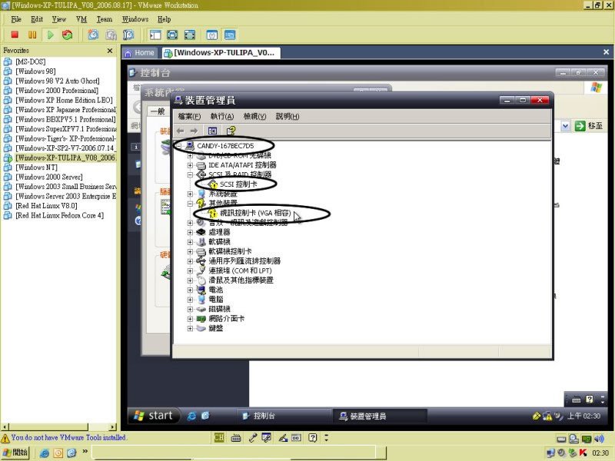Suspend the virtual machine using the pause icon
This screenshot has width=615, height=461.
tap(32, 35)
